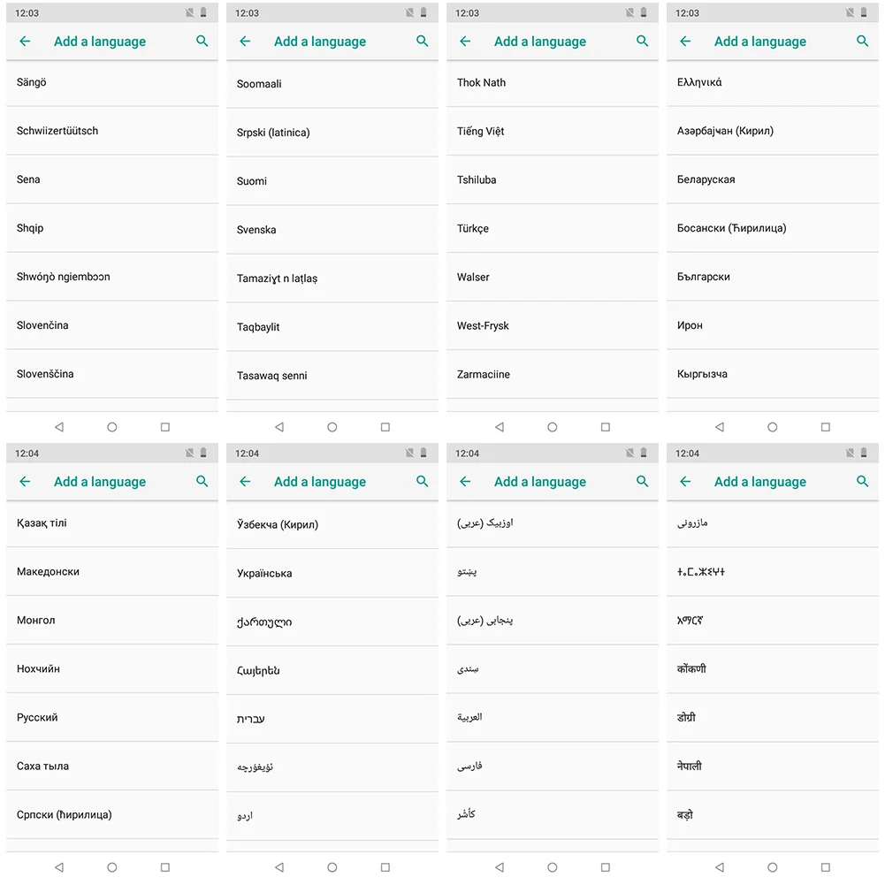885x885 pixels.
Task: Select West-Frysk language
Action: click(x=553, y=325)
